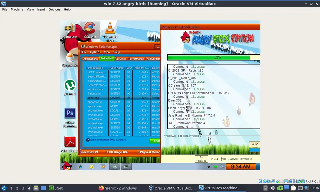Open VirtualBox Help menu
Image resolution: width=320 pixels, height=192 pixels.
(67, 9)
